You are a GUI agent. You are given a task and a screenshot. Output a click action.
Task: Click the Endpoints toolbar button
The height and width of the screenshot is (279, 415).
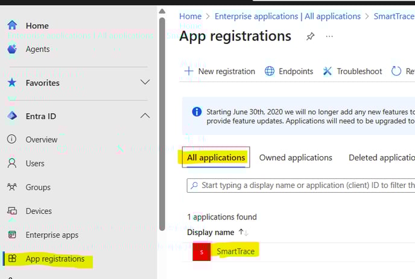click(289, 71)
